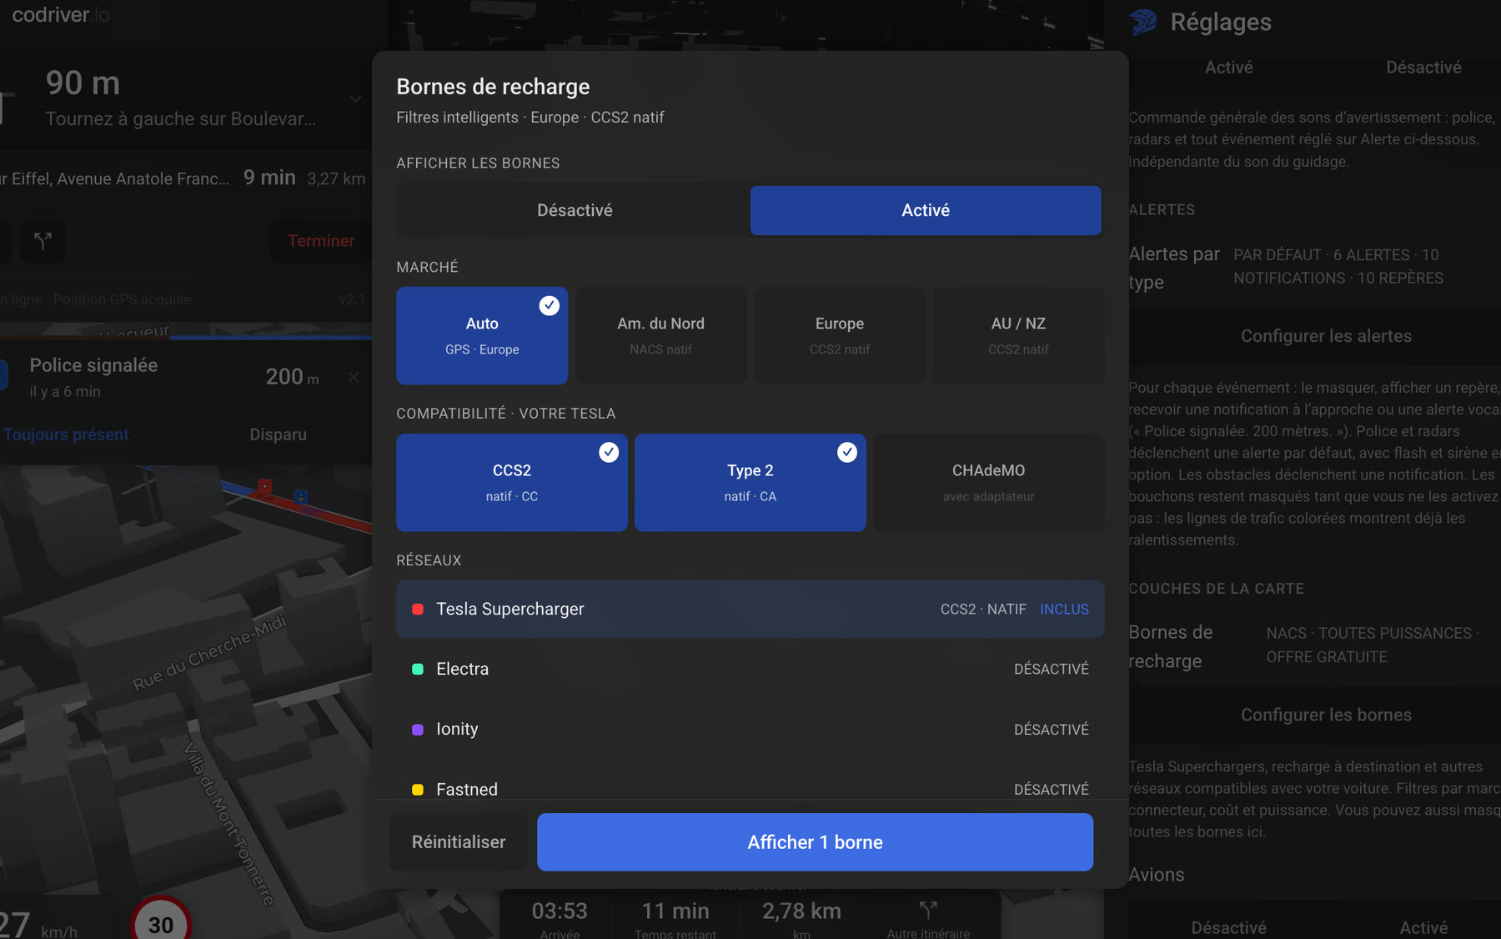
Task: Mark police alert as Disparu
Action: [x=278, y=434]
